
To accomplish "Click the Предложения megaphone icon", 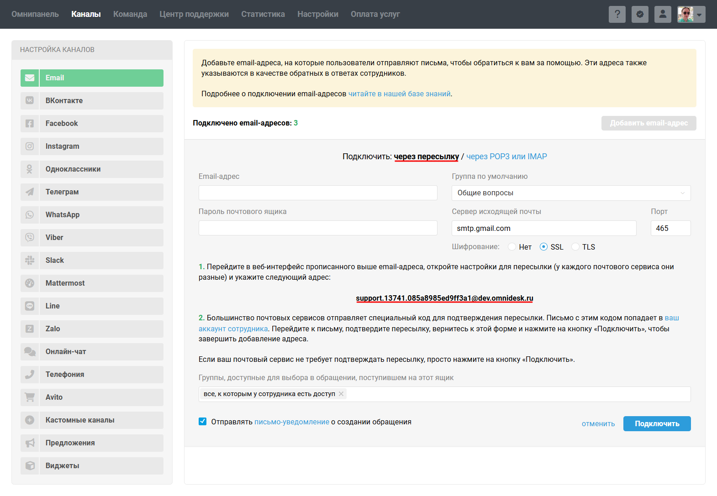I will click(30, 443).
